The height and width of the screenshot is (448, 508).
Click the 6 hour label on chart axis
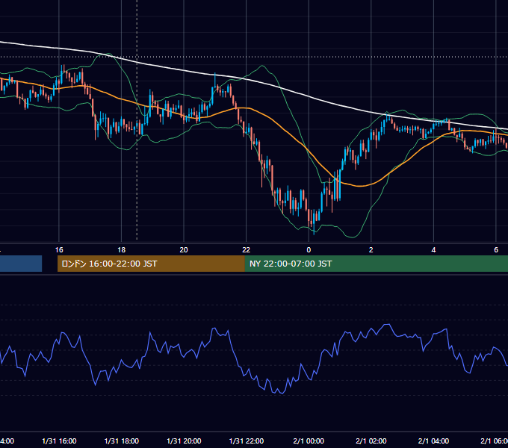point(496,250)
